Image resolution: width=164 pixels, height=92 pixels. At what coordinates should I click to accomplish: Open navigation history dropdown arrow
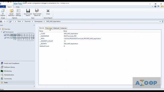(7, 21)
